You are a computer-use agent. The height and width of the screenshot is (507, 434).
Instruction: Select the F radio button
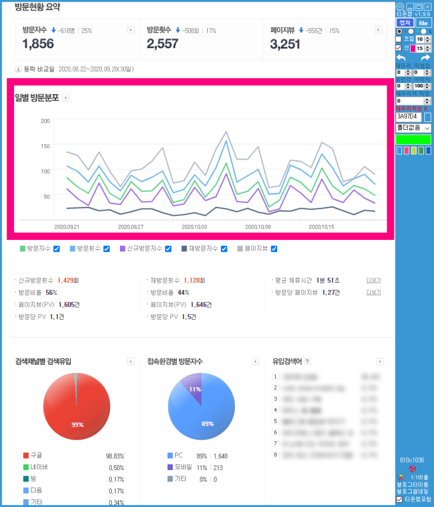pos(411,31)
